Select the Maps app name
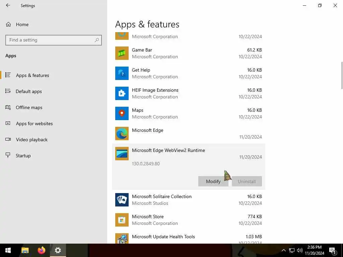343x257 pixels. point(138,110)
